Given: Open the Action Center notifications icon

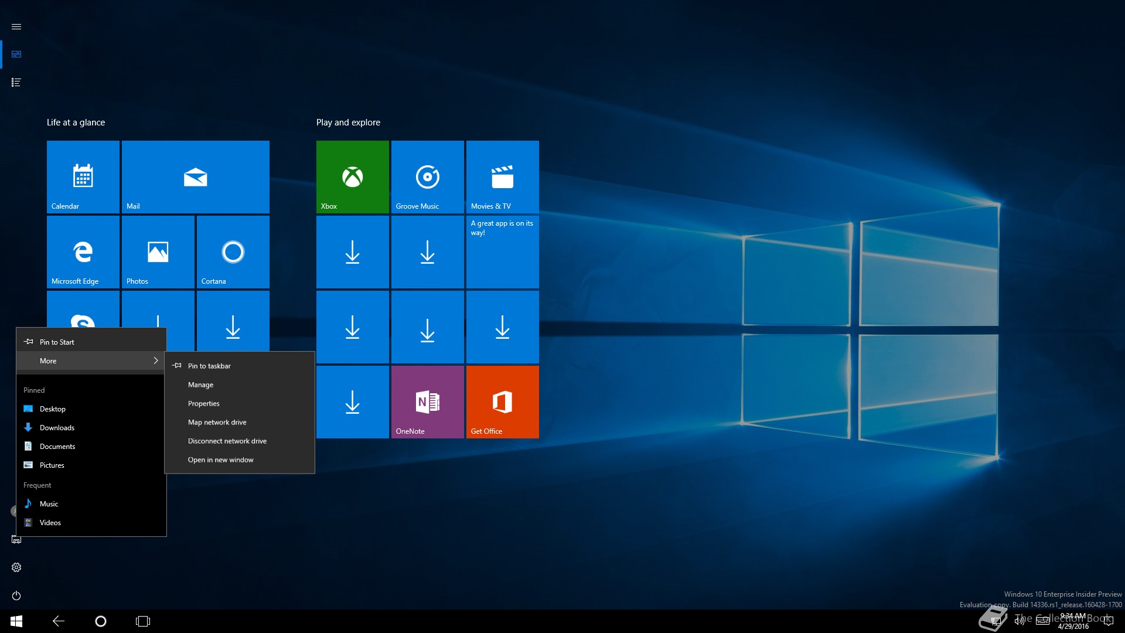Looking at the screenshot, I should 1108,621.
